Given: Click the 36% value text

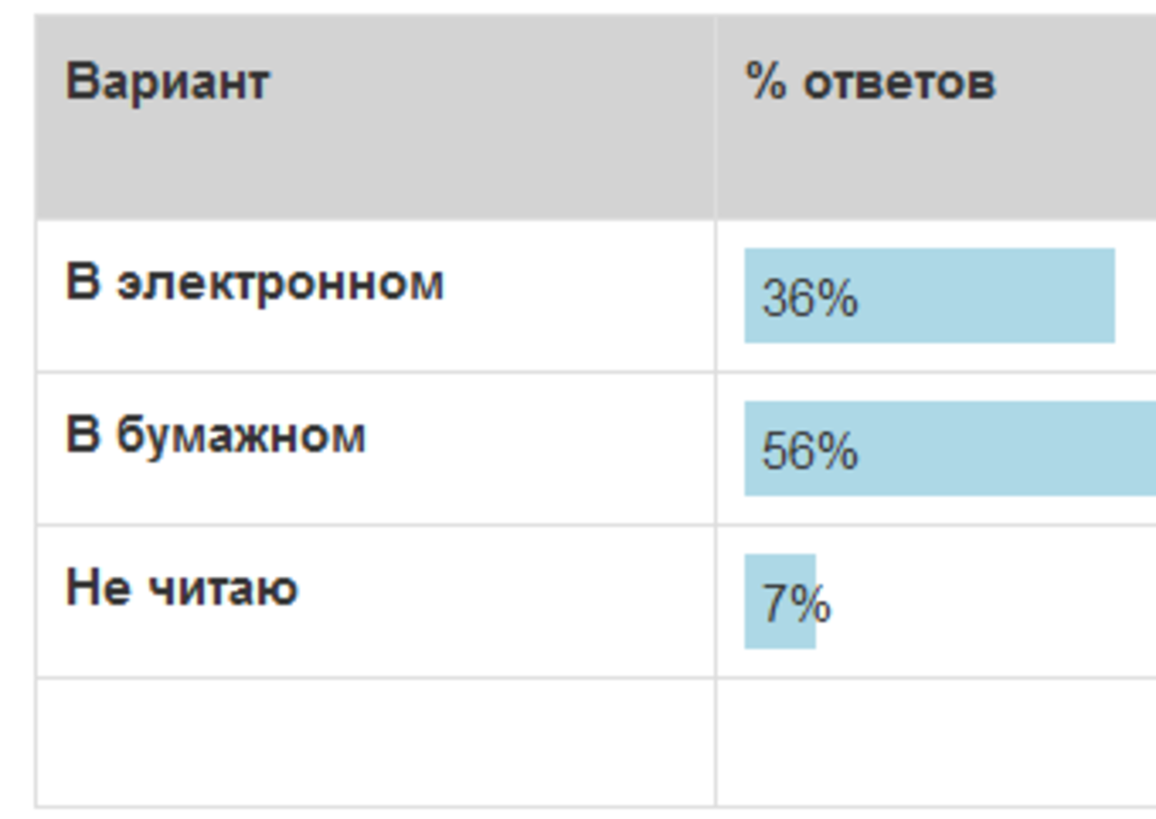Looking at the screenshot, I should [x=810, y=298].
